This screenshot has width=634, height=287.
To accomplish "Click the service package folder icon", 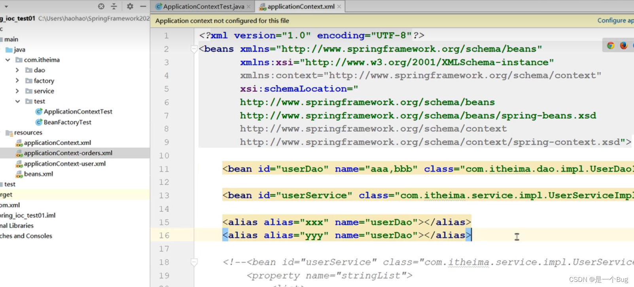I will click(29, 91).
